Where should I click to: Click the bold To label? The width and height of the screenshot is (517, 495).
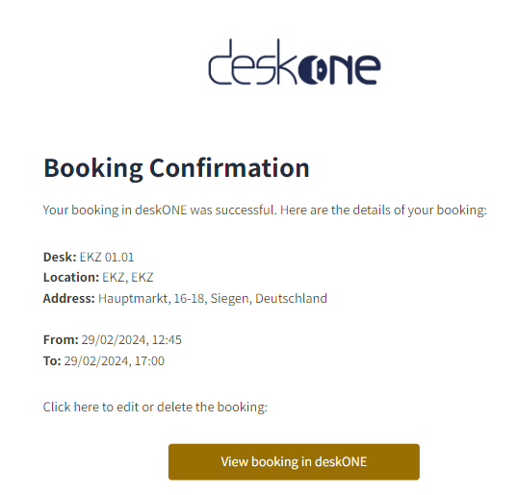click(x=52, y=361)
